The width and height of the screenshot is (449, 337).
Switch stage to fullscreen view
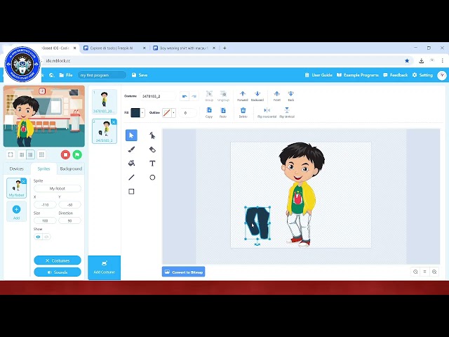11,154
